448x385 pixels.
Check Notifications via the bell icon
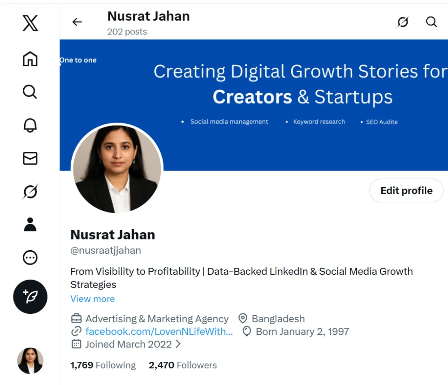pyautogui.click(x=30, y=125)
